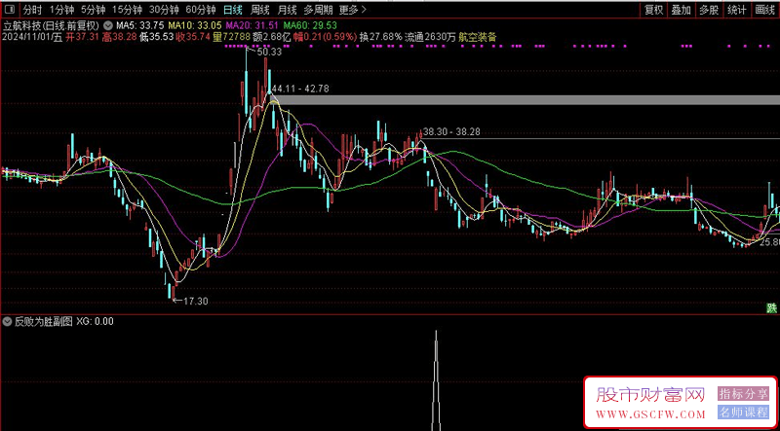Click the 44.11 - 42.78 gap label
780x431 pixels.
300,89
